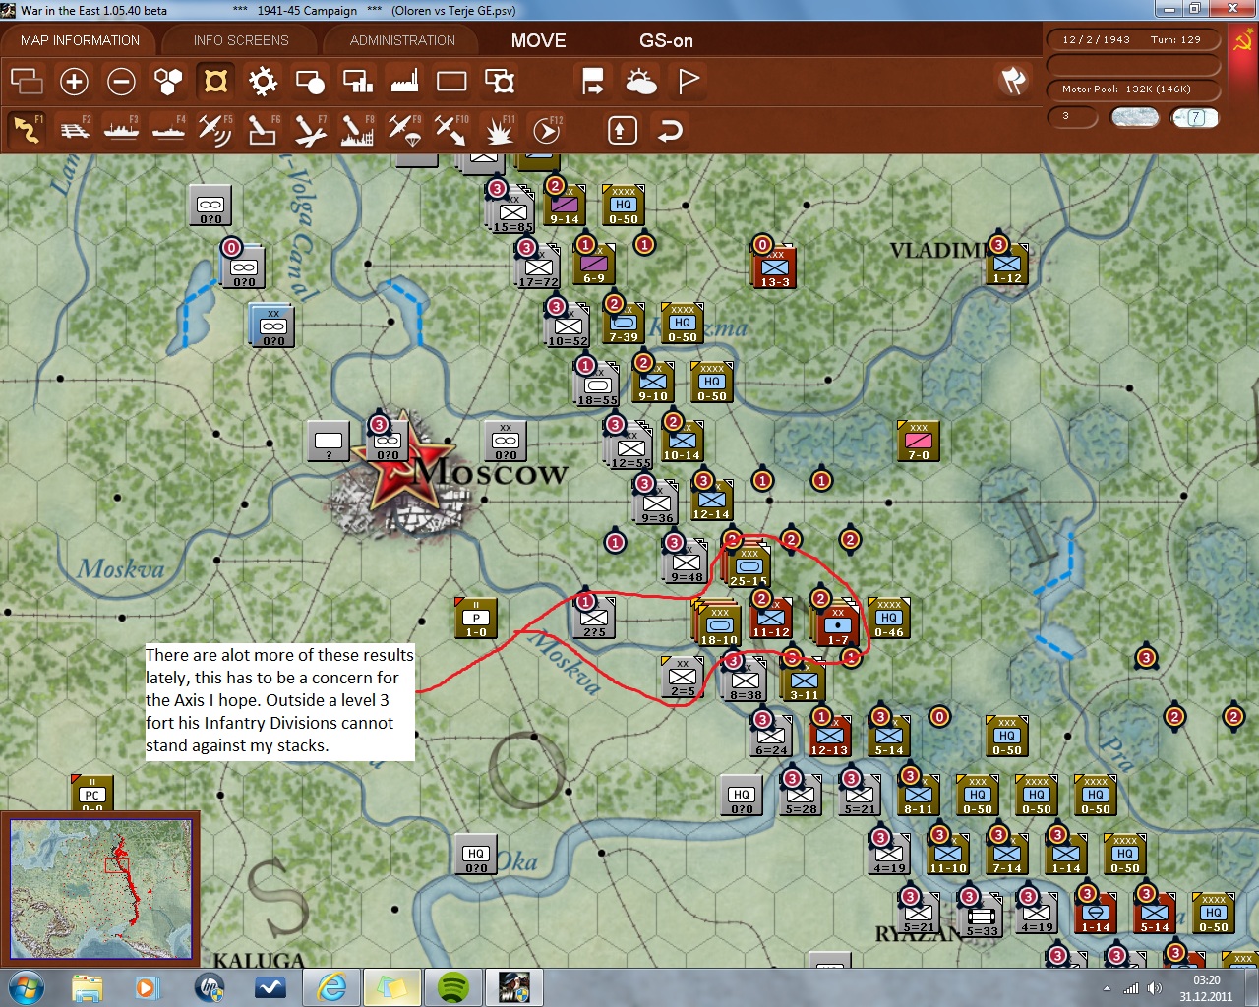Open the MAP INFORMATION tab
Screen dimensions: 1259x1007
tap(80, 40)
